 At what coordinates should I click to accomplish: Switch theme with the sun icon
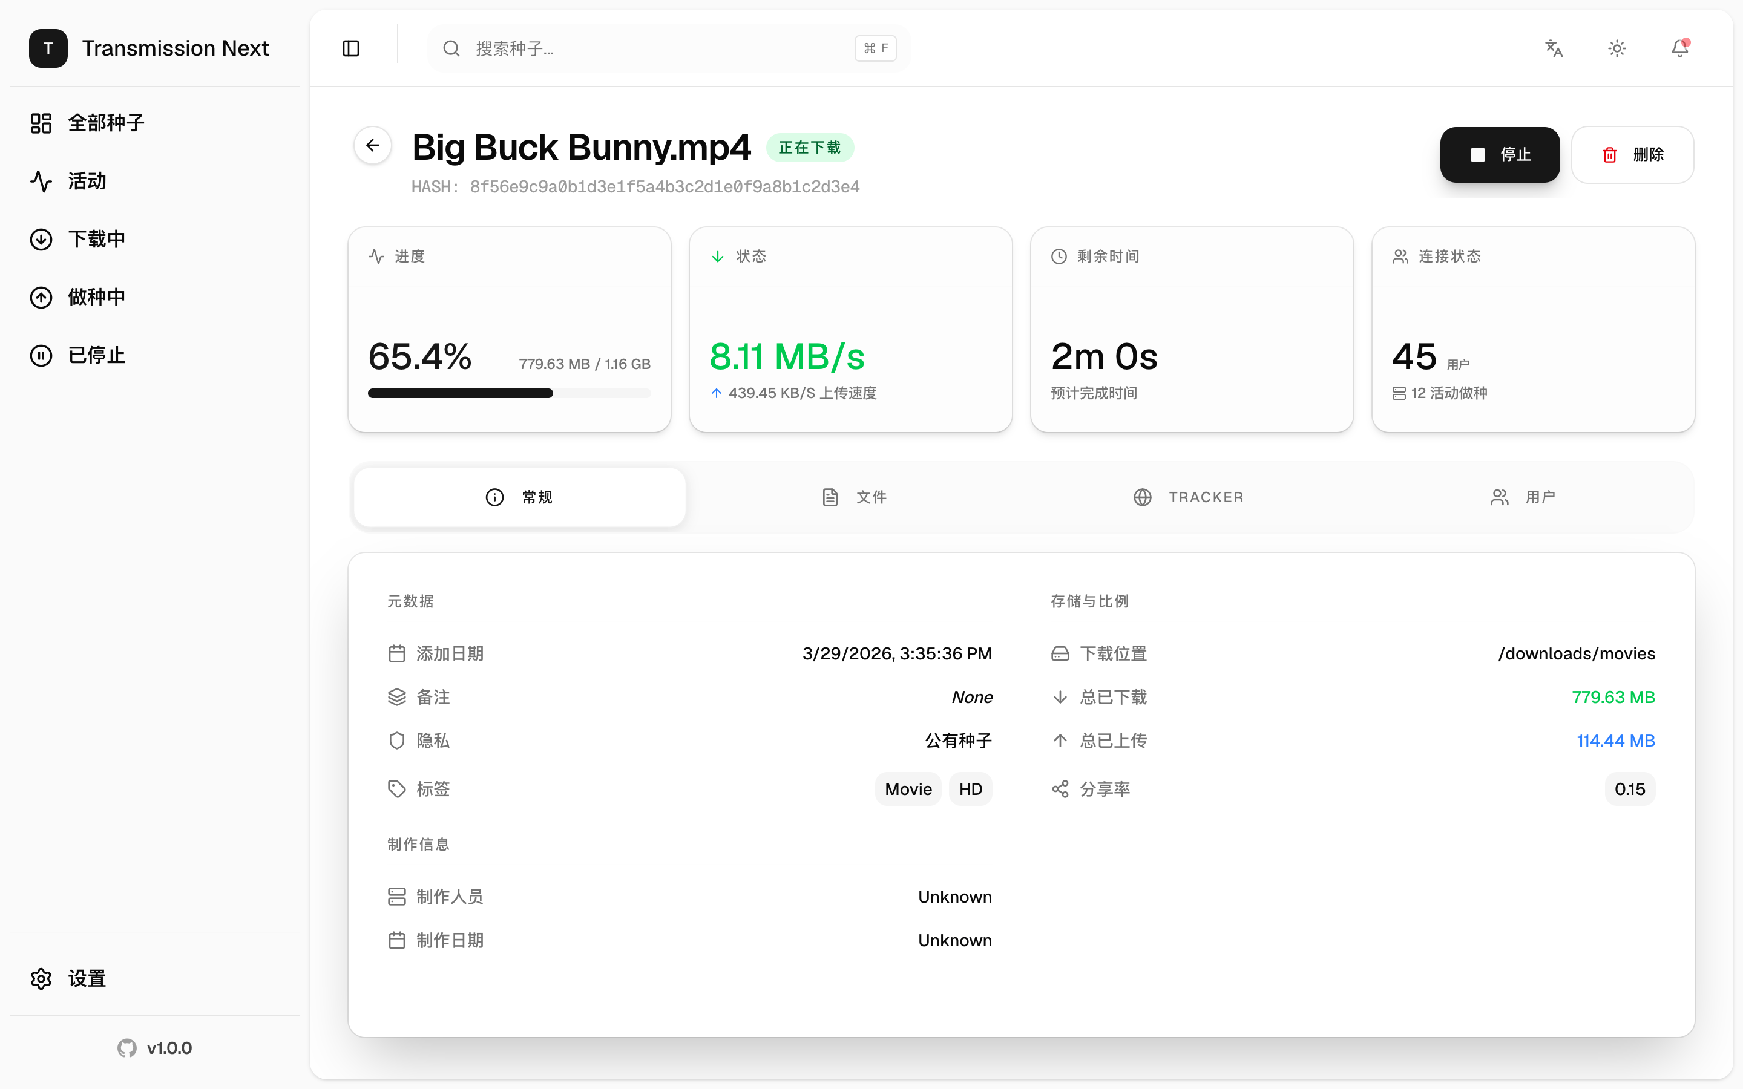pyautogui.click(x=1617, y=48)
